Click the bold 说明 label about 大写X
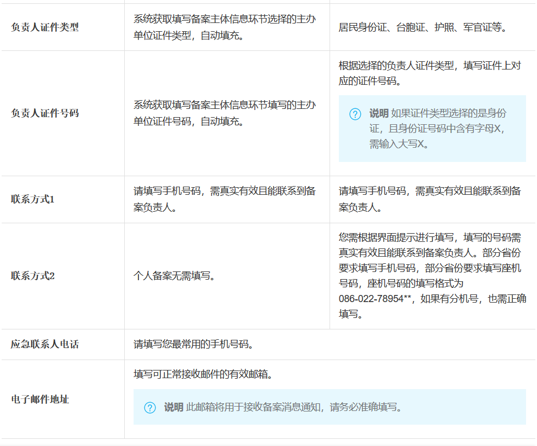 [379, 113]
